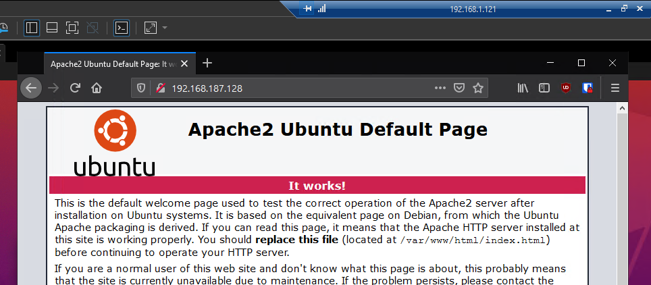This screenshot has width=651, height=285.
Task: Restore down the 192.168.1.121 remote session
Action: point(624,9)
